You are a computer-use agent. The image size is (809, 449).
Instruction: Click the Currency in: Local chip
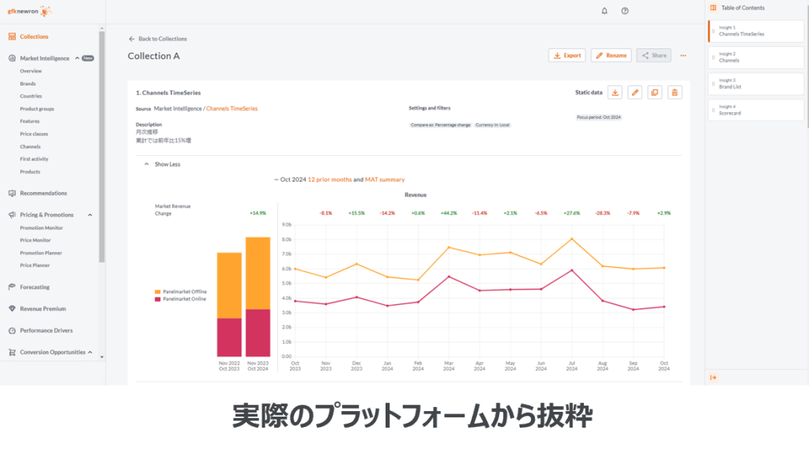pos(492,125)
